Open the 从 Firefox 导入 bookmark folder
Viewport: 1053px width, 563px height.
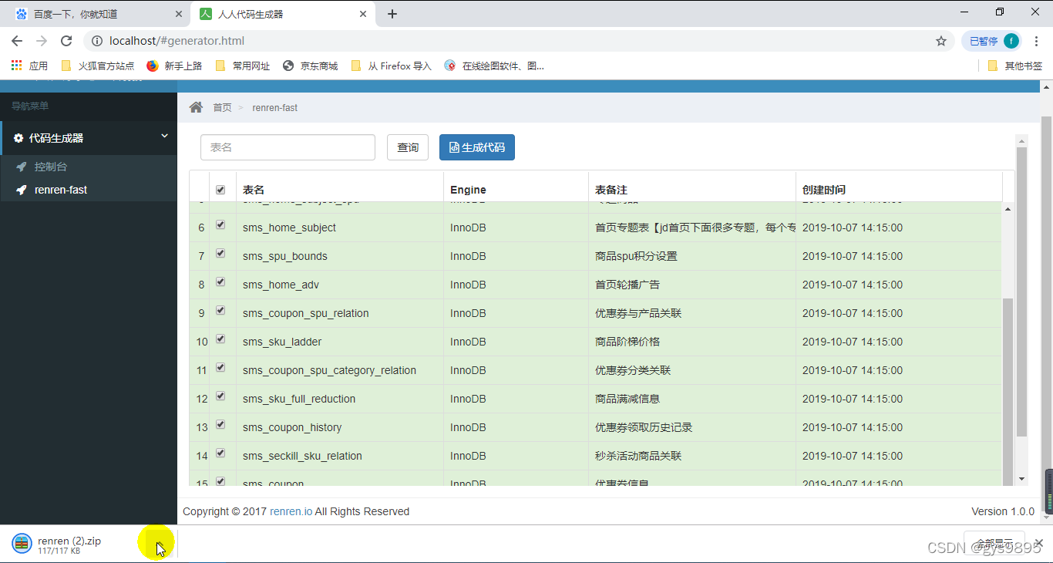391,66
